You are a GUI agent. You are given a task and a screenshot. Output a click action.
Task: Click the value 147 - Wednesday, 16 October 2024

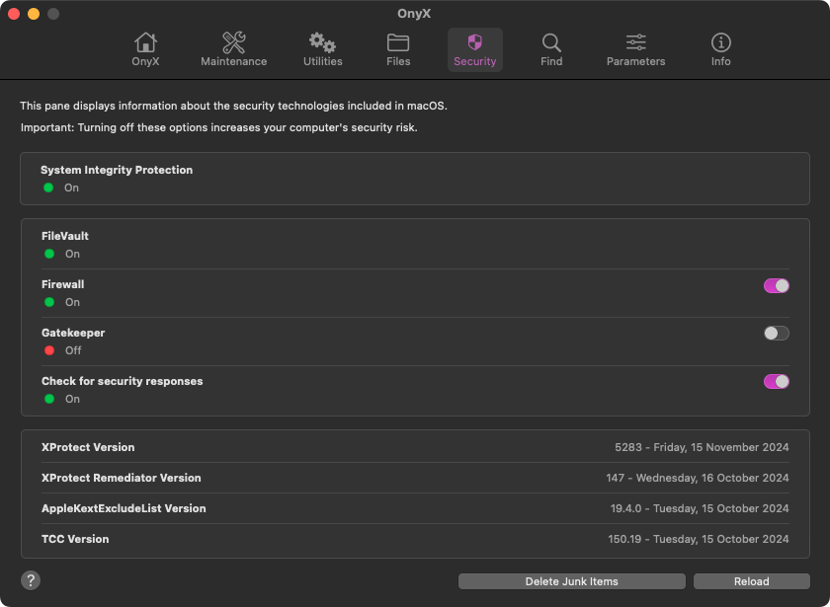pyautogui.click(x=698, y=478)
